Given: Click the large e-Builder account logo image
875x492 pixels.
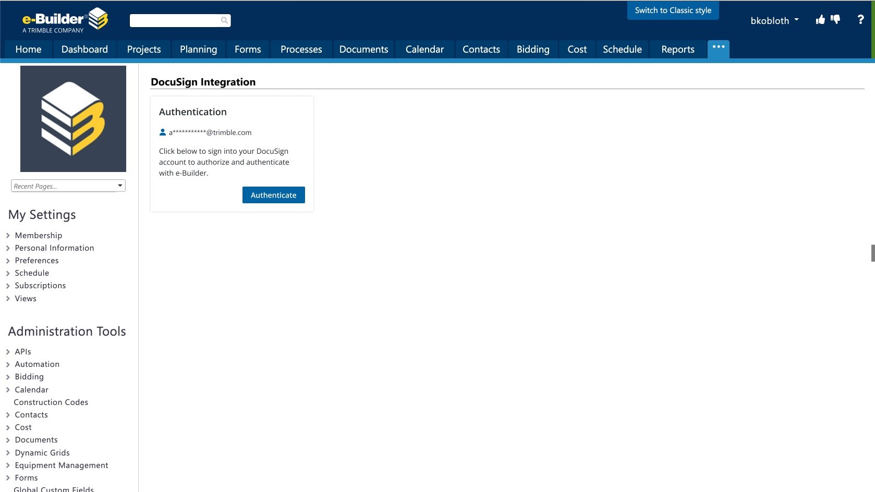Looking at the screenshot, I should click(x=73, y=119).
